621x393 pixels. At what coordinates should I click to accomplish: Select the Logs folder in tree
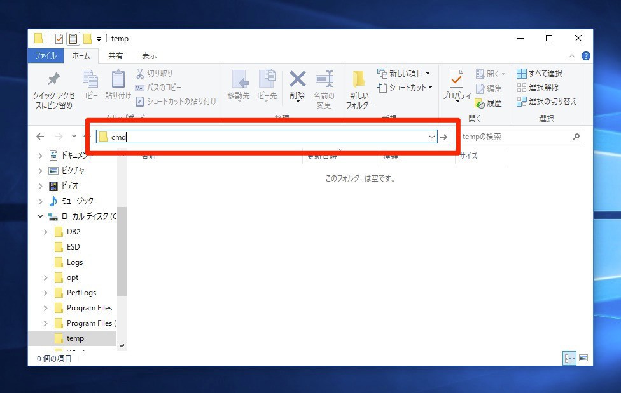pos(74,262)
